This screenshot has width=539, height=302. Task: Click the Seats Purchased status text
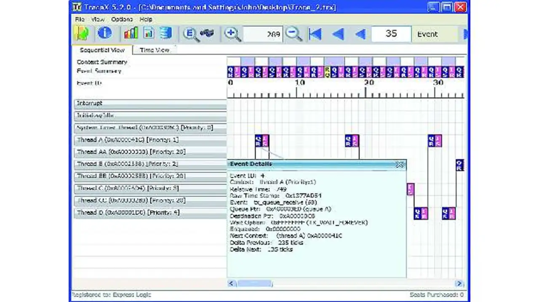[437, 295]
